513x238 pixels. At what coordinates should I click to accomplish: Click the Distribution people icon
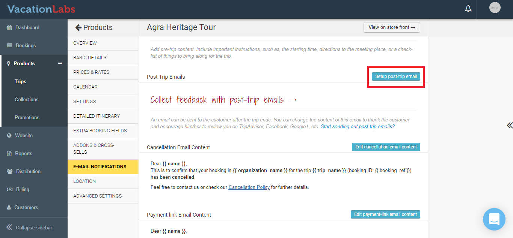coord(10,171)
